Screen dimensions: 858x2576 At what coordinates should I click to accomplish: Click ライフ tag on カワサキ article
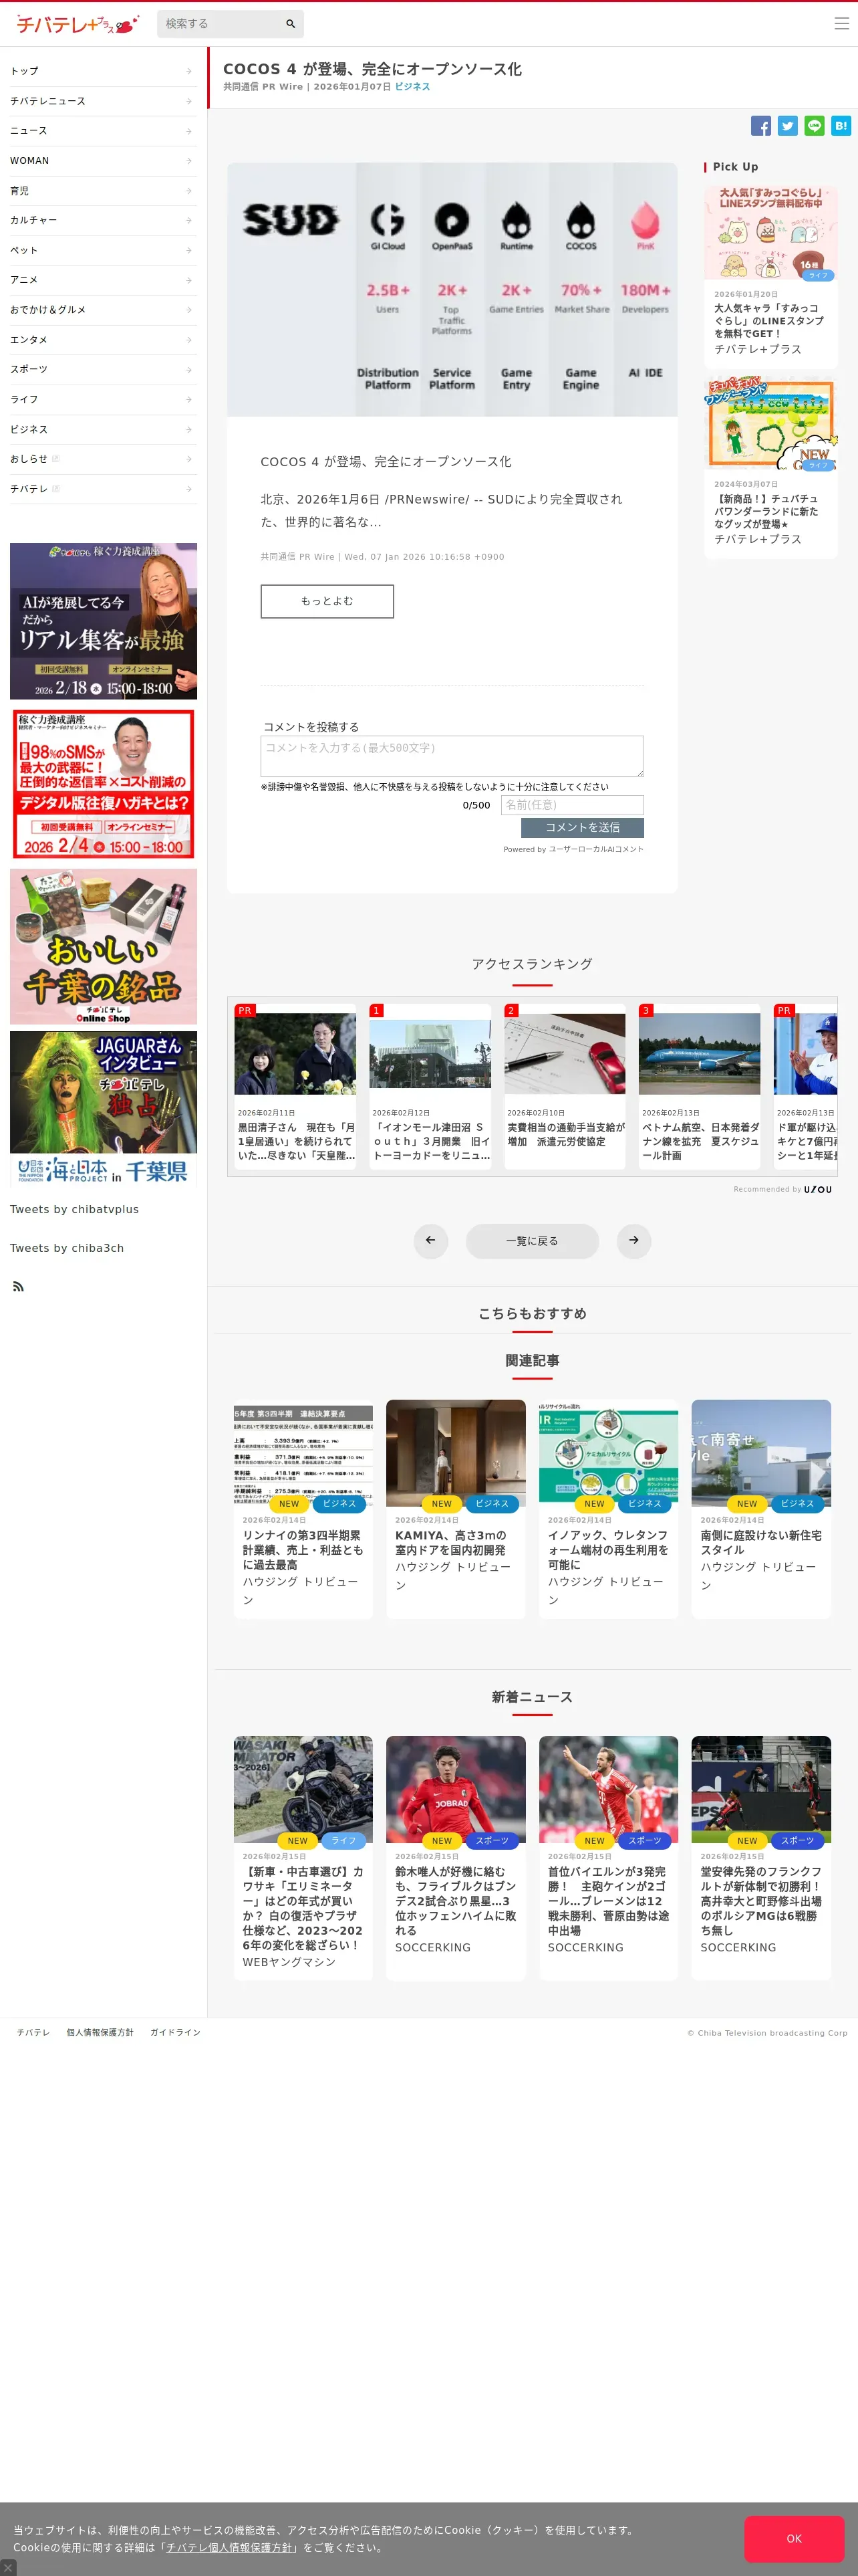[343, 1840]
